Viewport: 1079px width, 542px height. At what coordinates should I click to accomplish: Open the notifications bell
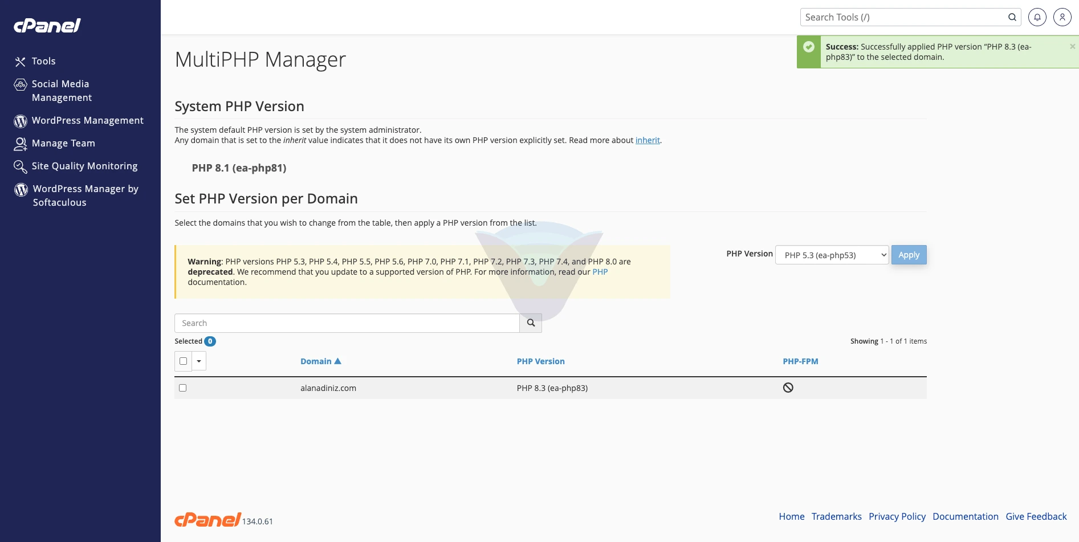click(x=1037, y=17)
